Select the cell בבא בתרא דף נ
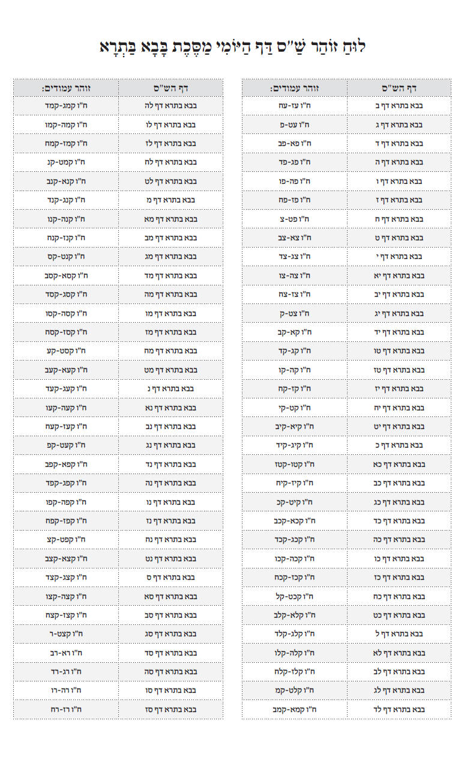 pos(170,389)
